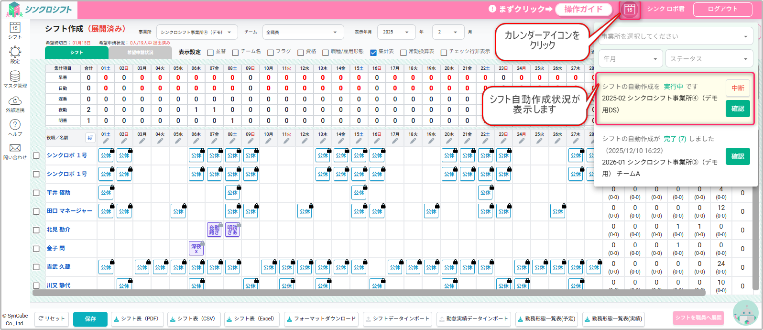This screenshot has height=330, width=763.
Task: Expand the 事業所 dropdown
Action: (197, 32)
